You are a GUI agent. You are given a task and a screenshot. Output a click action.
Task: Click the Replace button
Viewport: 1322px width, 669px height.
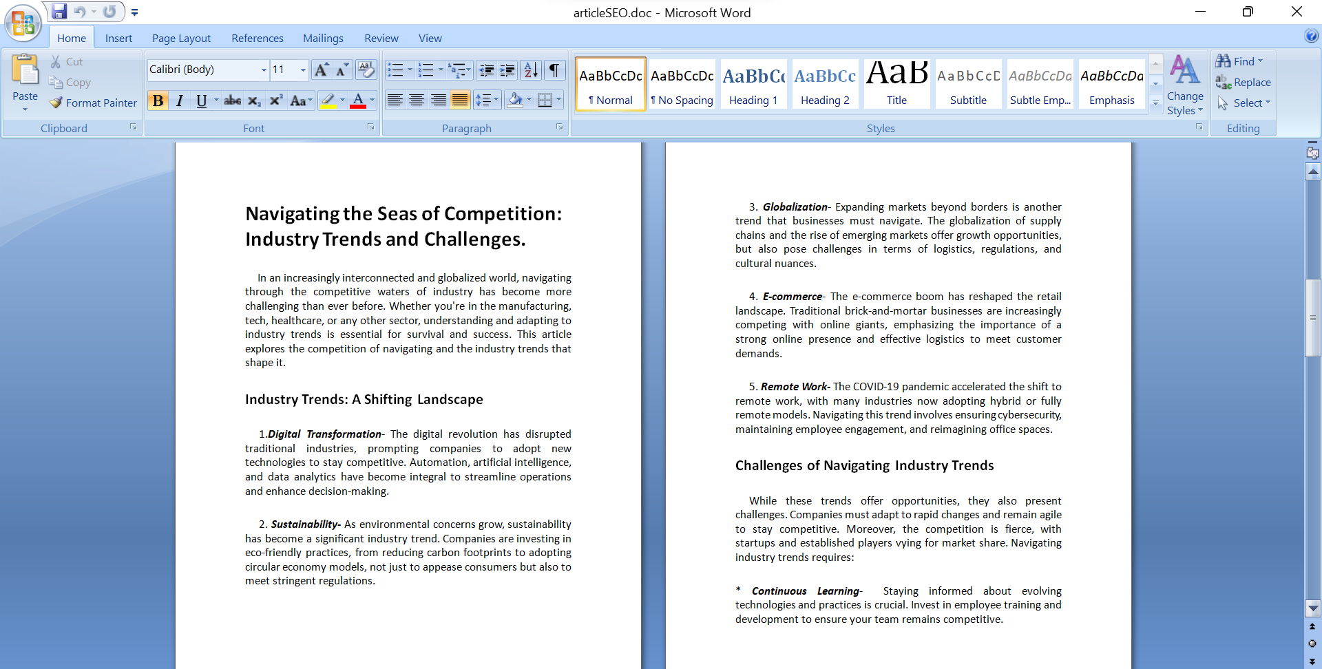click(x=1244, y=82)
